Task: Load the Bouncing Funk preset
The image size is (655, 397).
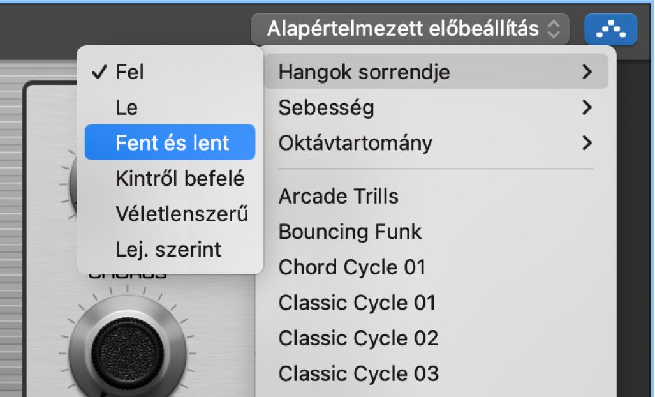Action: [x=350, y=232]
